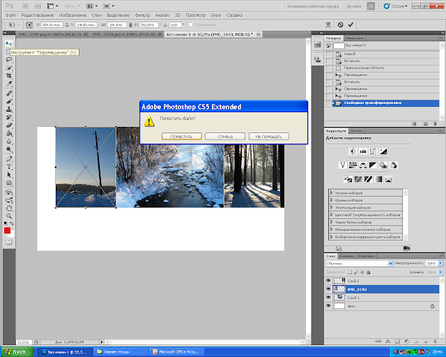
Task: Add a Brightness/Contrast adjustment
Action: tap(353, 151)
